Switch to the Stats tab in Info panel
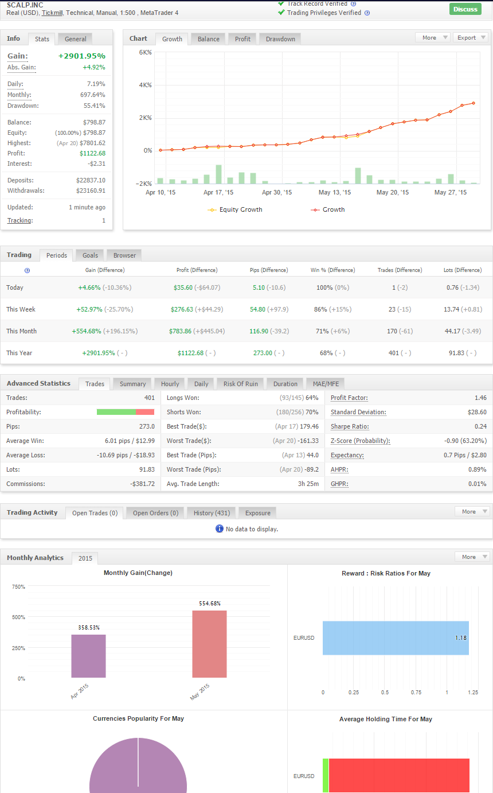The width and height of the screenshot is (493, 793). (42, 39)
